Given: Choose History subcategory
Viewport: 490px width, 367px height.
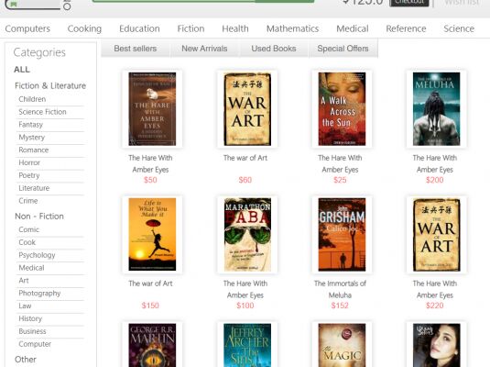Looking at the screenshot, I should click(x=30, y=318).
